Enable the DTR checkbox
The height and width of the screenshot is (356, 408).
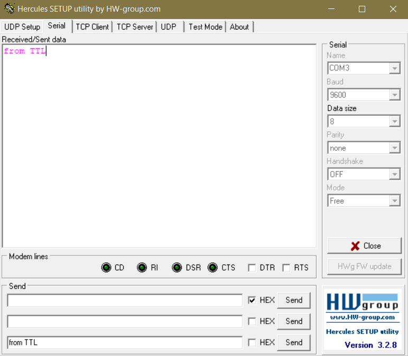(252, 268)
